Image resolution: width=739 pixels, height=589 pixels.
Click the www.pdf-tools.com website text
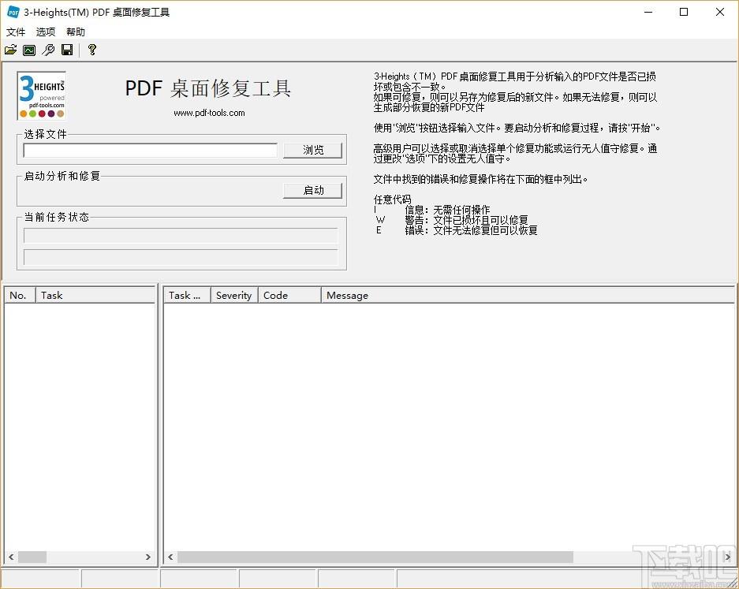[x=209, y=113]
